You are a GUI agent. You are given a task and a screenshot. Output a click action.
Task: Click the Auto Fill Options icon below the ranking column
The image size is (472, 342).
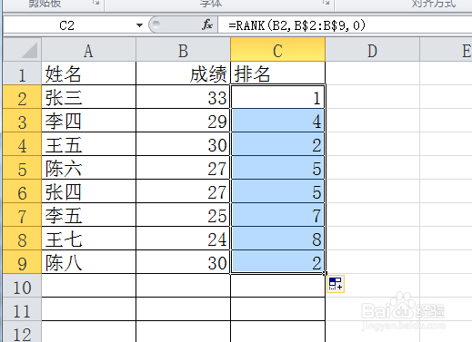point(336,284)
